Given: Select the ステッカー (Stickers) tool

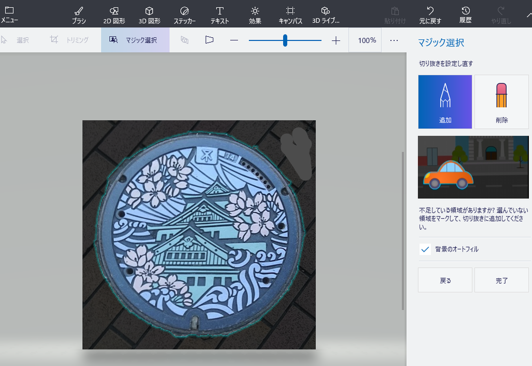Looking at the screenshot, I should click(184, 14).
